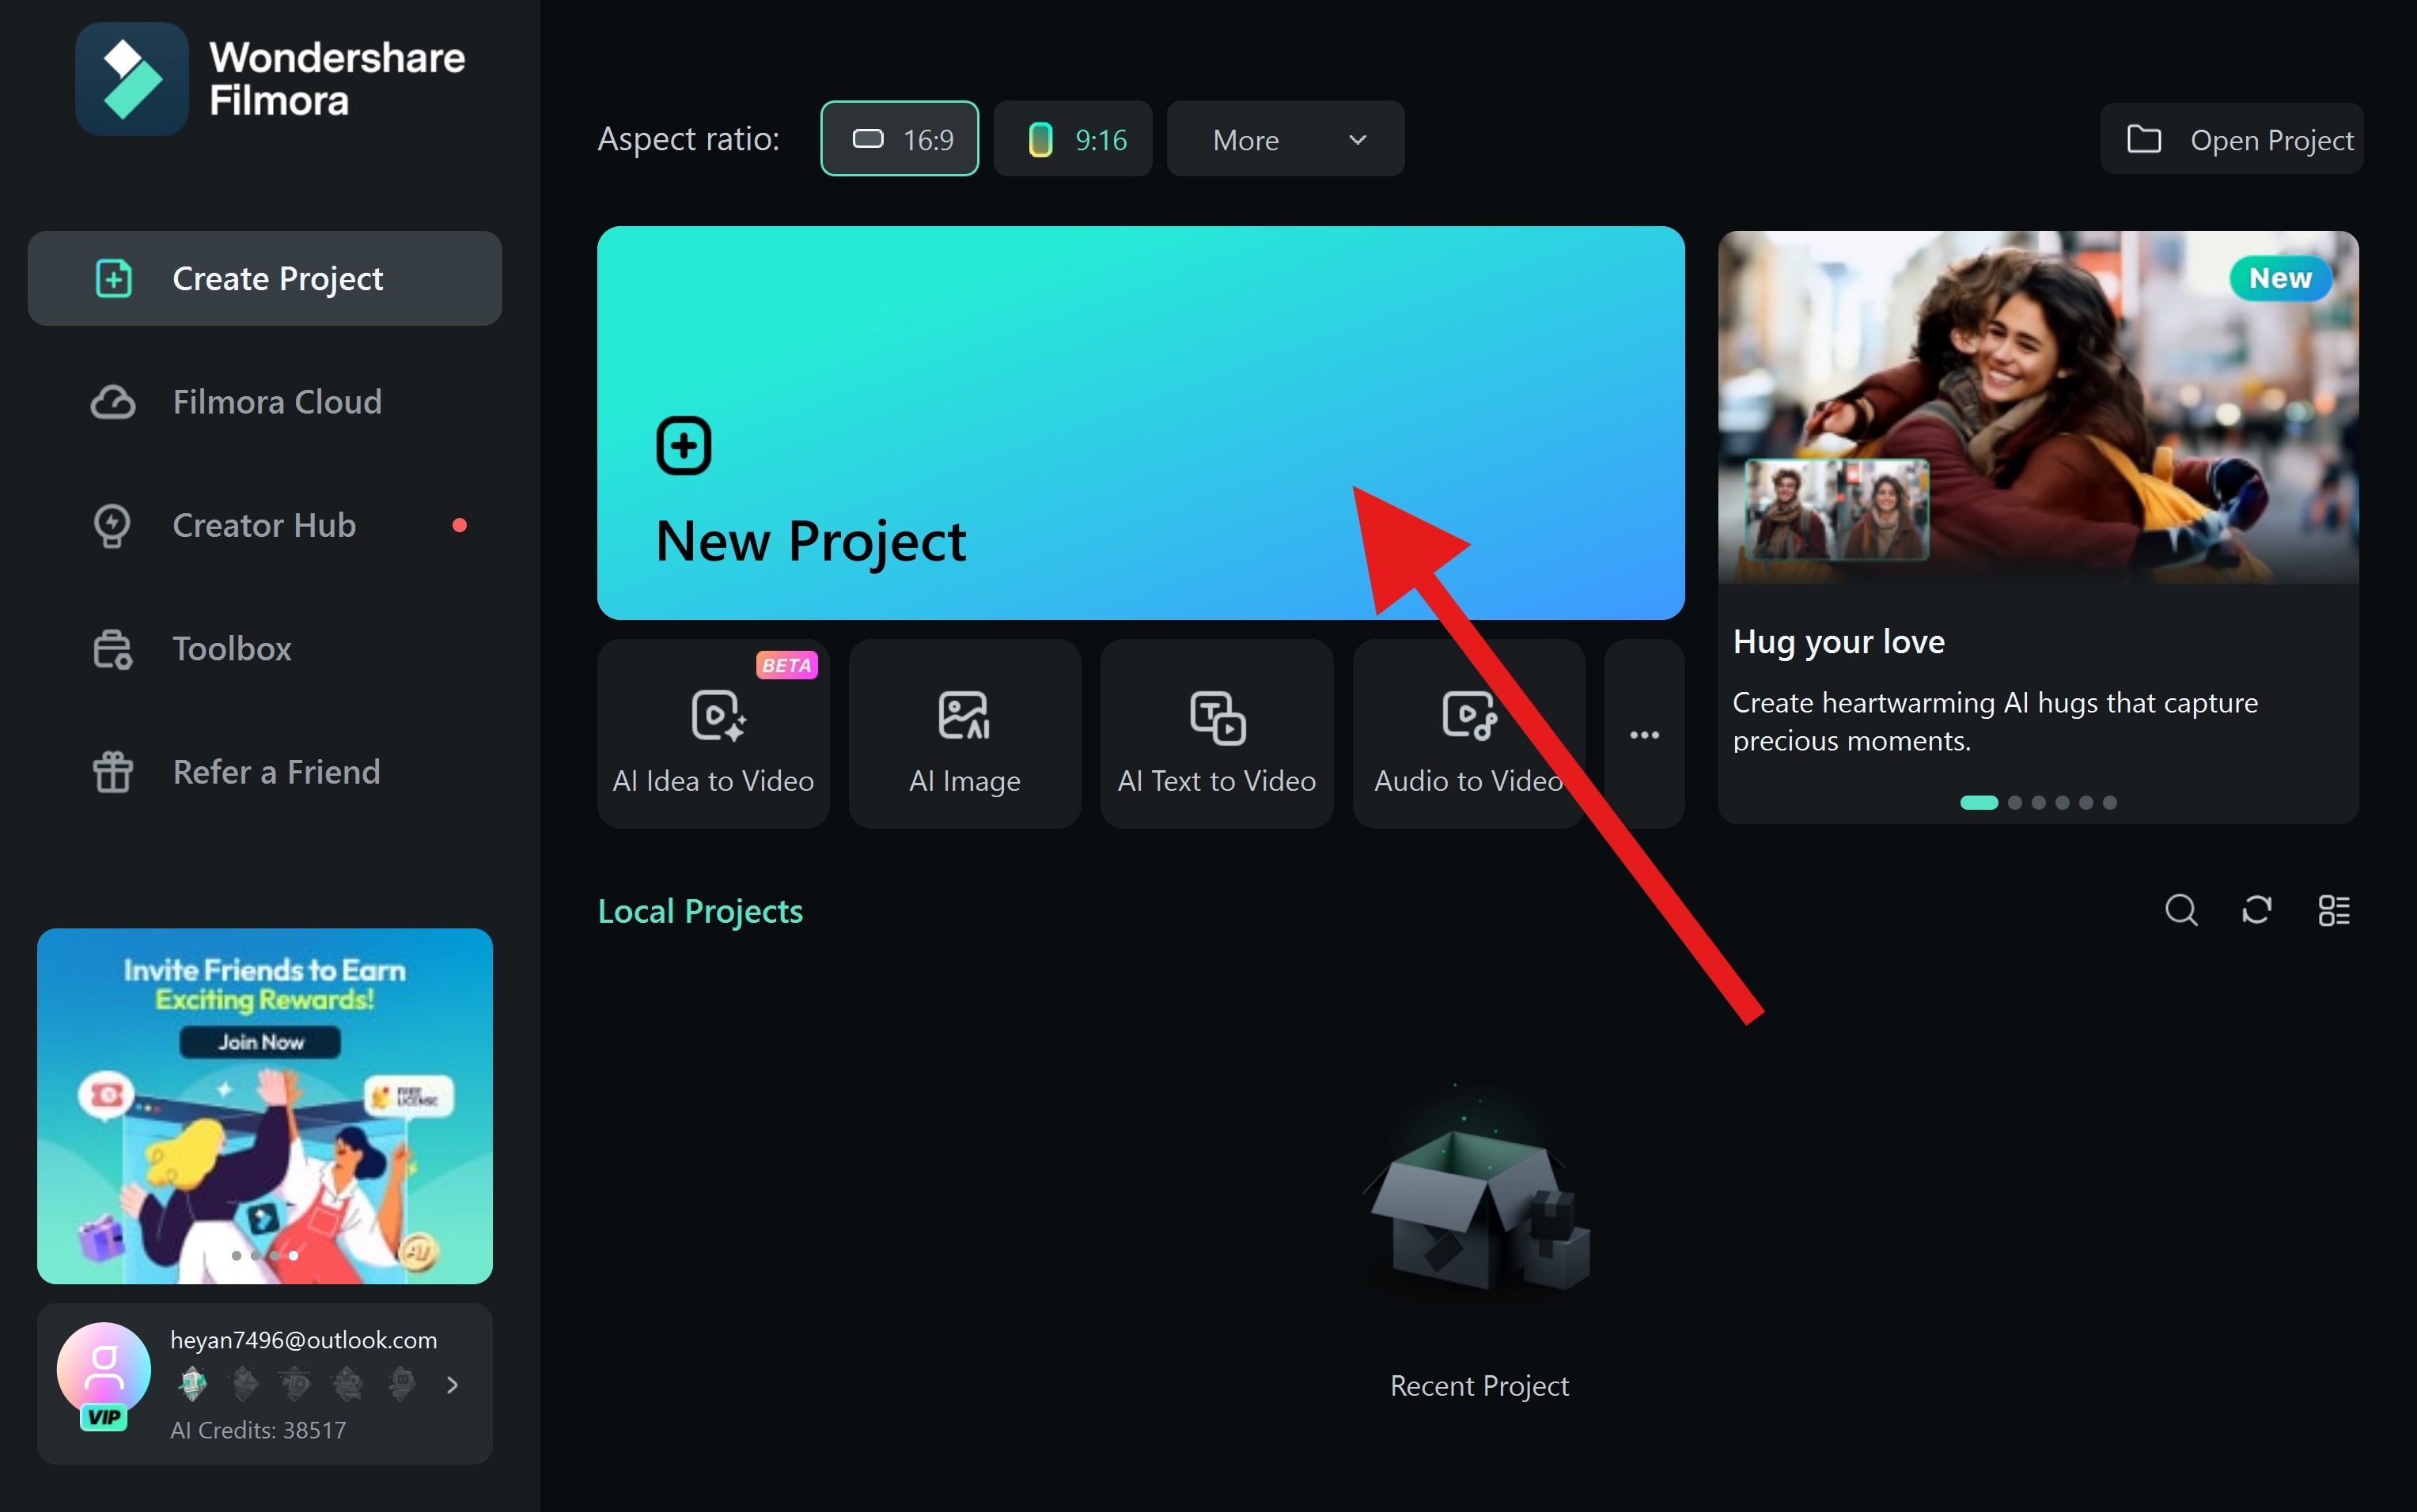This screenshot has height=1512, width=2417.
Task: Click the Creator Hub red notification dot
Action: pyautogui.click(x=459, y=525)
